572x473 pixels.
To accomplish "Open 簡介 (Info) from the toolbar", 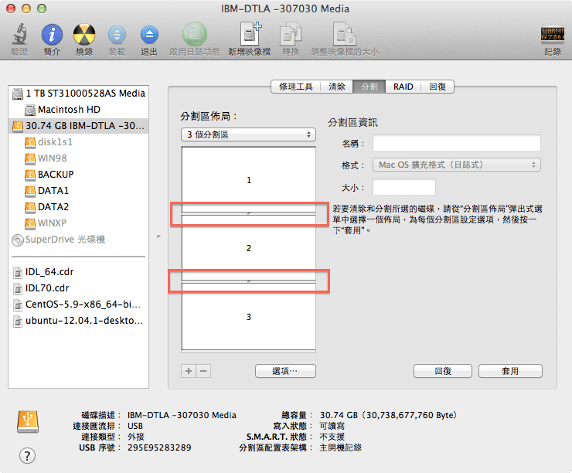I will pyautogui.click(x=52, y=35).
